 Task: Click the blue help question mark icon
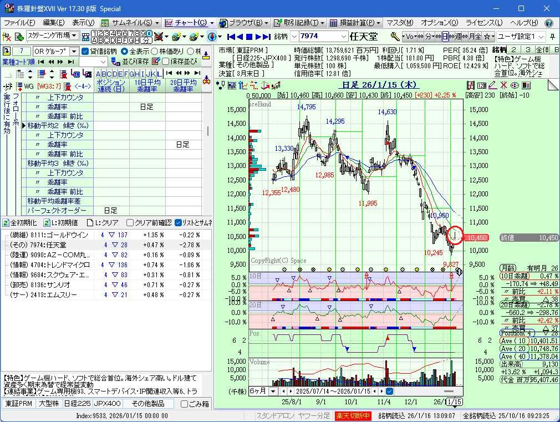(548, 23)
